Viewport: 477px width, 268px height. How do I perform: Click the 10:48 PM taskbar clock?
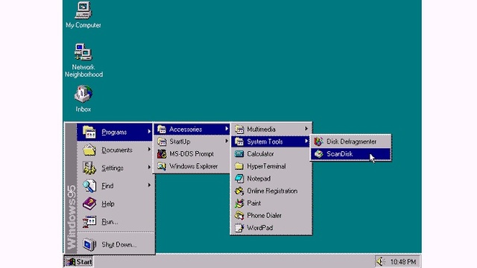pyautogui.click(x=402, y=261)
